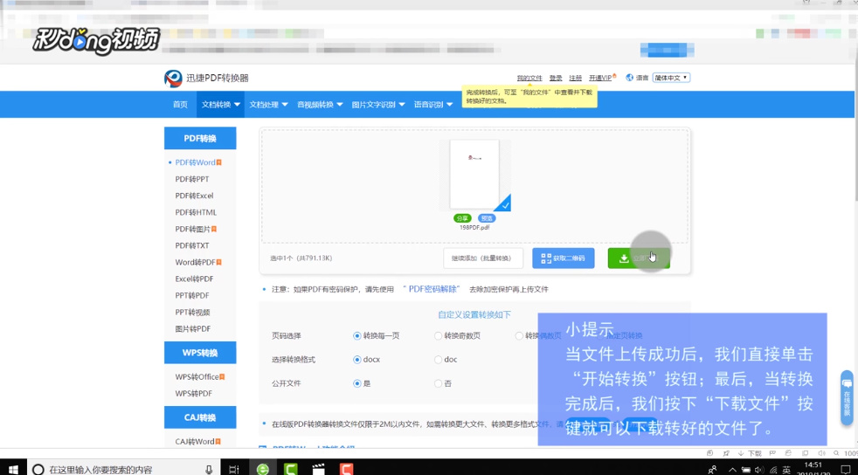Open the 简体中文 language dropdown
The height and width of the screenshot is (475, 858).
(671, 78)
